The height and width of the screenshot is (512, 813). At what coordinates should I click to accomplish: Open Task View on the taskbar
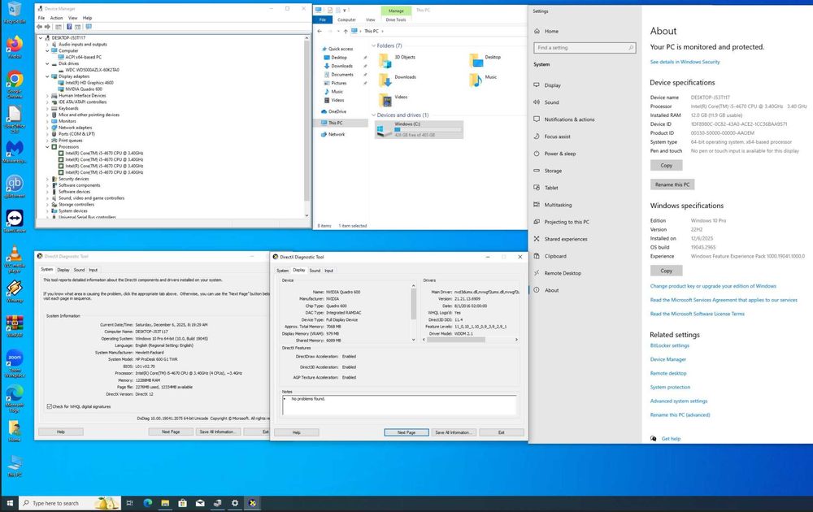coord(129,503)
